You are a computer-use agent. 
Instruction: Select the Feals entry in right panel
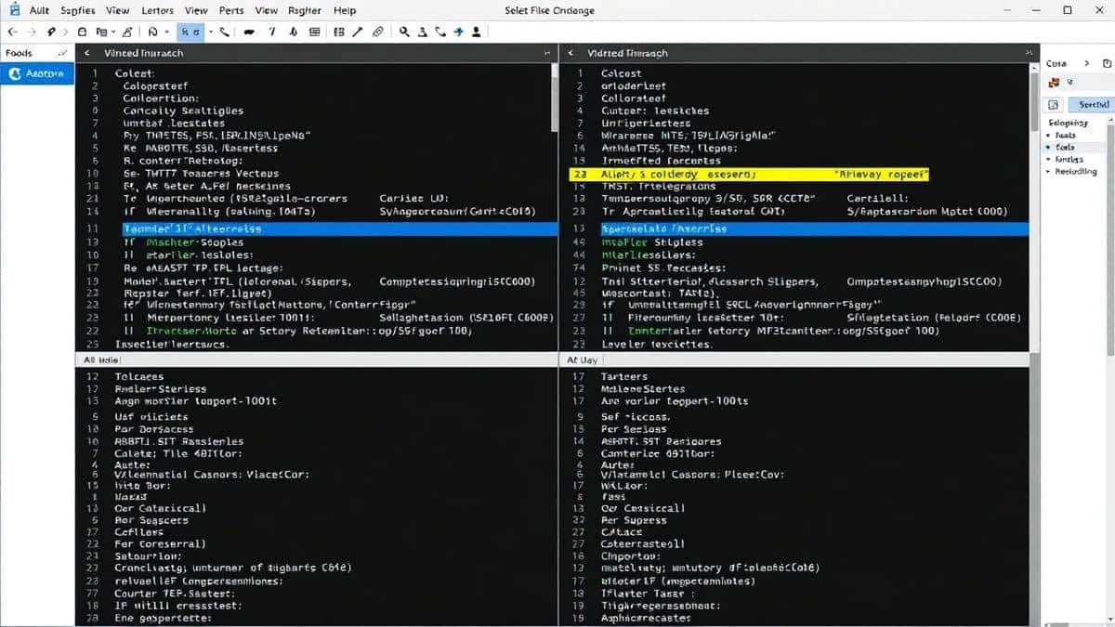coord(1065,135)
